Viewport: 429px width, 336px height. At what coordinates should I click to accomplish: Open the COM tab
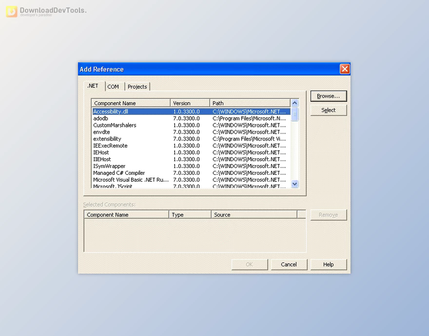click(115, 87)
